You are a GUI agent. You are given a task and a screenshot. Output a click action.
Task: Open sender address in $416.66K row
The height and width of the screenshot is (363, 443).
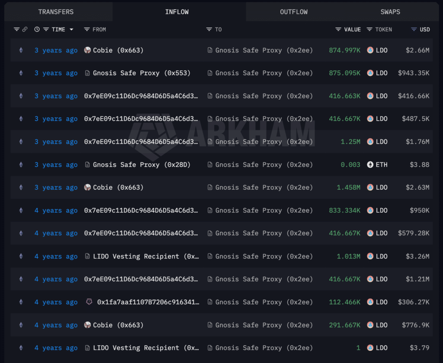141,96
